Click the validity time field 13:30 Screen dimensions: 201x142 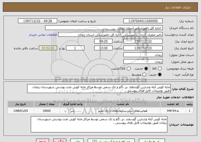[x=103, y=48]
